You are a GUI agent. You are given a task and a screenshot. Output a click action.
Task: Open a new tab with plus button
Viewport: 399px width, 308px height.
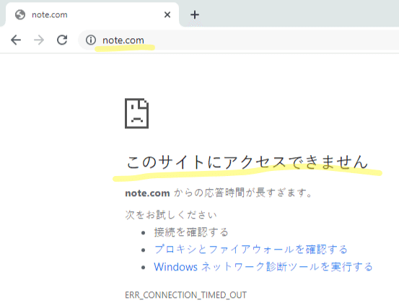tap(195, 14)
